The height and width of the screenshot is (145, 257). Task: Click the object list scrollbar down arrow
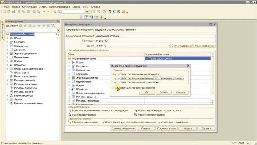(x=212, y=102)
